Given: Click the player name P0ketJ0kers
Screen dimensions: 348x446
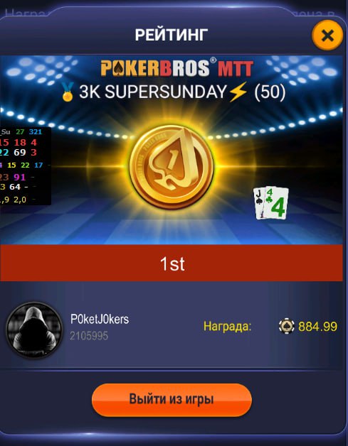Looking at the screenshot, I should tap(100, 319).
